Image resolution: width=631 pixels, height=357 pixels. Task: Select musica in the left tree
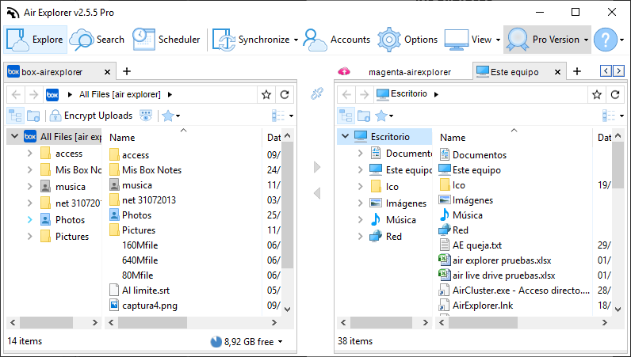tap(70, 187)
